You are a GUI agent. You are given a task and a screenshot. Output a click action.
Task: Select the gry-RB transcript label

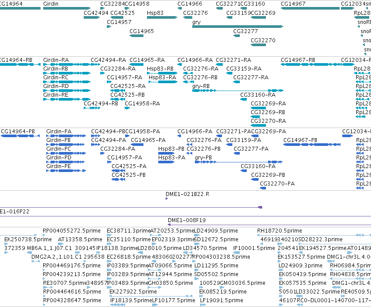(201, 86)
